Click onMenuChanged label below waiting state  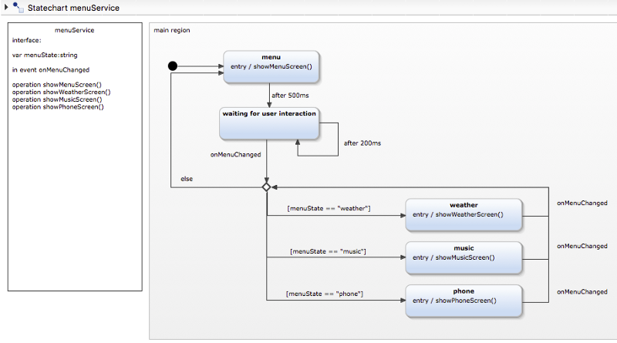[236, 155]
